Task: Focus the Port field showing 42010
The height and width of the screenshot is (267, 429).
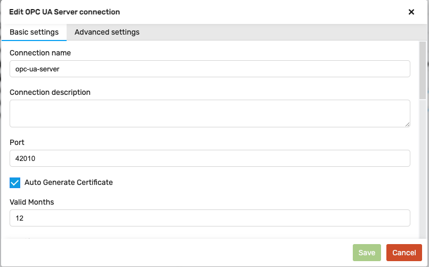Action: coord(210,158)
